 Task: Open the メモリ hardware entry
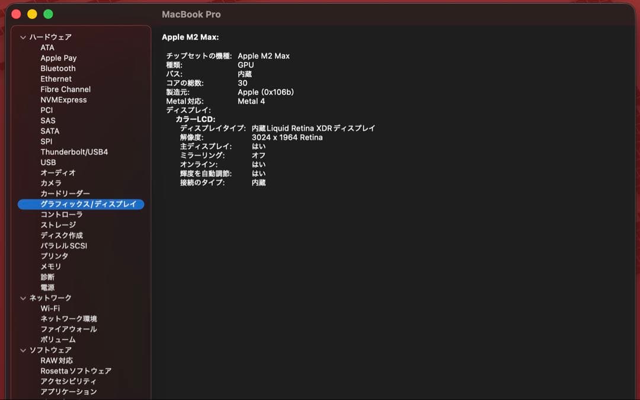[x=50, y=267]
